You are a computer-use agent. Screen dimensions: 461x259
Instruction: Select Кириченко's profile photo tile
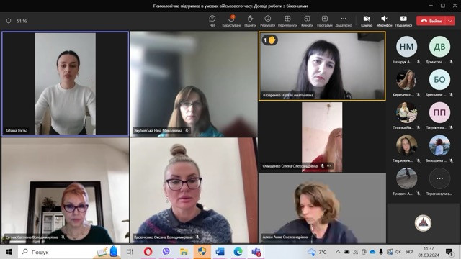pyautogui.click(x=406, y=79)
